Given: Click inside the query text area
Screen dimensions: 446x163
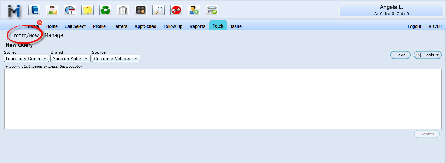Looking at the screenshot, I should pyautogui.click(x=223, y=99).
